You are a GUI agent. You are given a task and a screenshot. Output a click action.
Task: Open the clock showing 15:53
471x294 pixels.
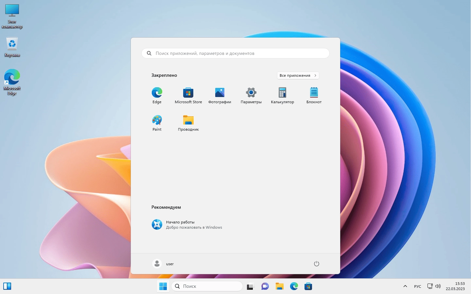point(460,284)
